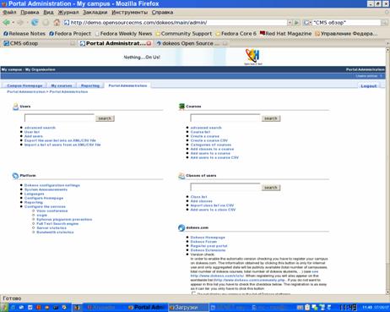
Task: Open the System Announcements link
Action: point(46,189)
